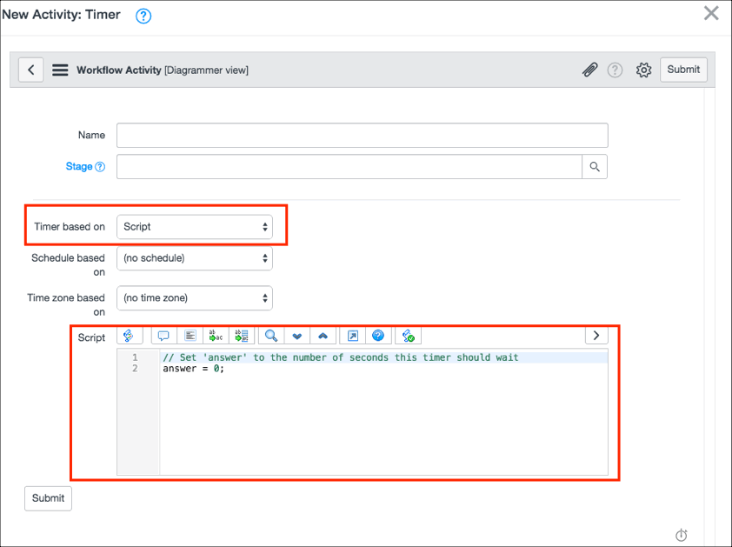The image size is (732, 547).
Task: Open the Time zone based on dropdown
Action: point(195,297)
